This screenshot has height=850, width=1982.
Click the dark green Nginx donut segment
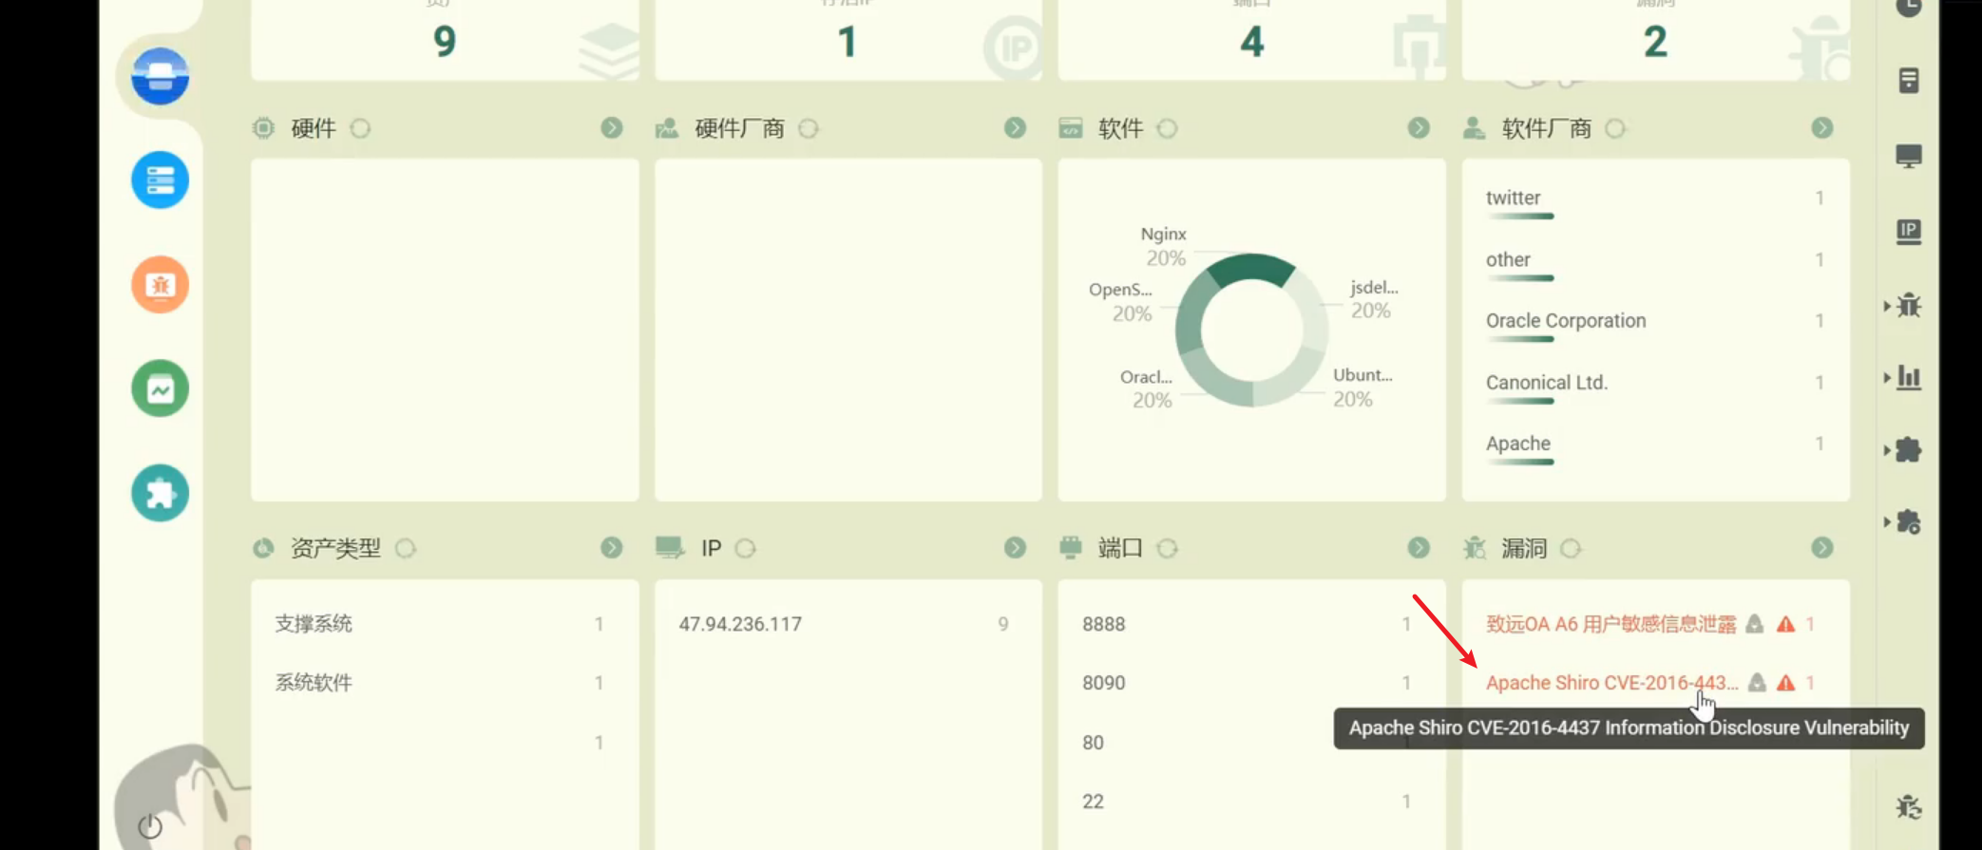(1249, 268)
